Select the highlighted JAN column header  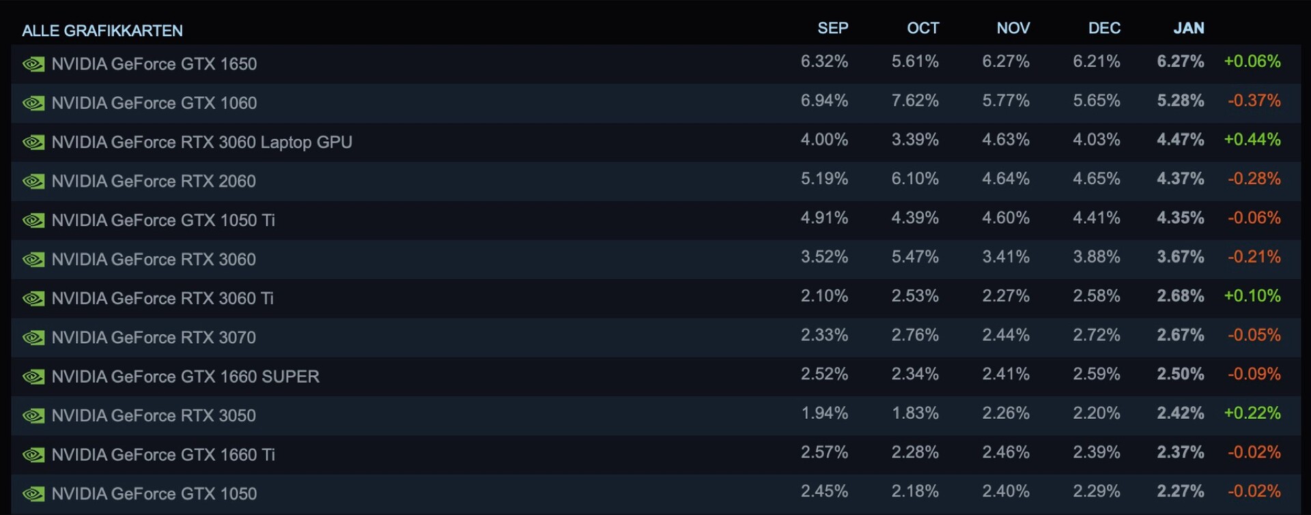(x=1188, y=28)
